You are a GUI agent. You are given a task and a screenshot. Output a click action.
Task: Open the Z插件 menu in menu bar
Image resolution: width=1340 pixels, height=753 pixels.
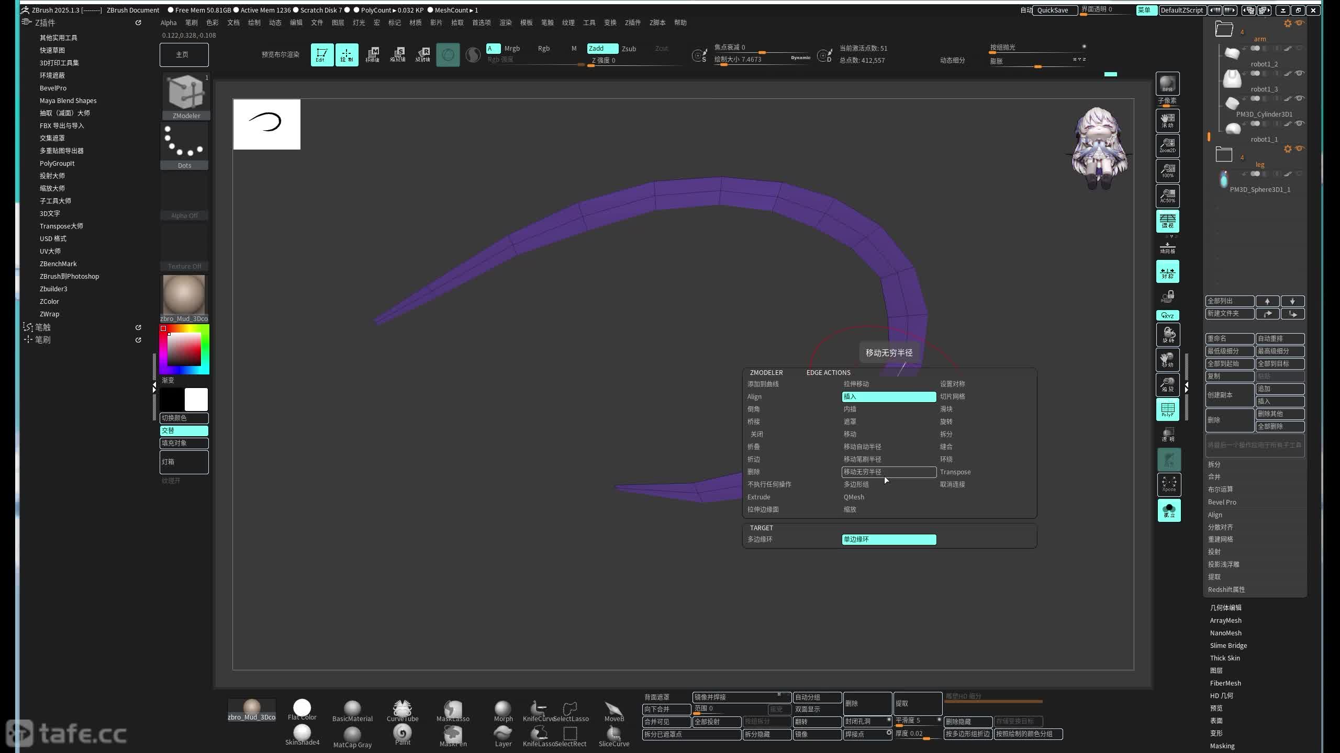click(x=632, y=22)
